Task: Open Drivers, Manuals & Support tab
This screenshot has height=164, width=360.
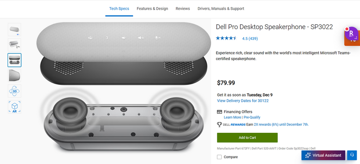Action: point(221,8)
